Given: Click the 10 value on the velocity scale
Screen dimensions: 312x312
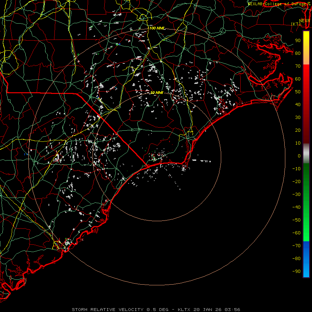Looking at the screenshot, I should point(298,143).
